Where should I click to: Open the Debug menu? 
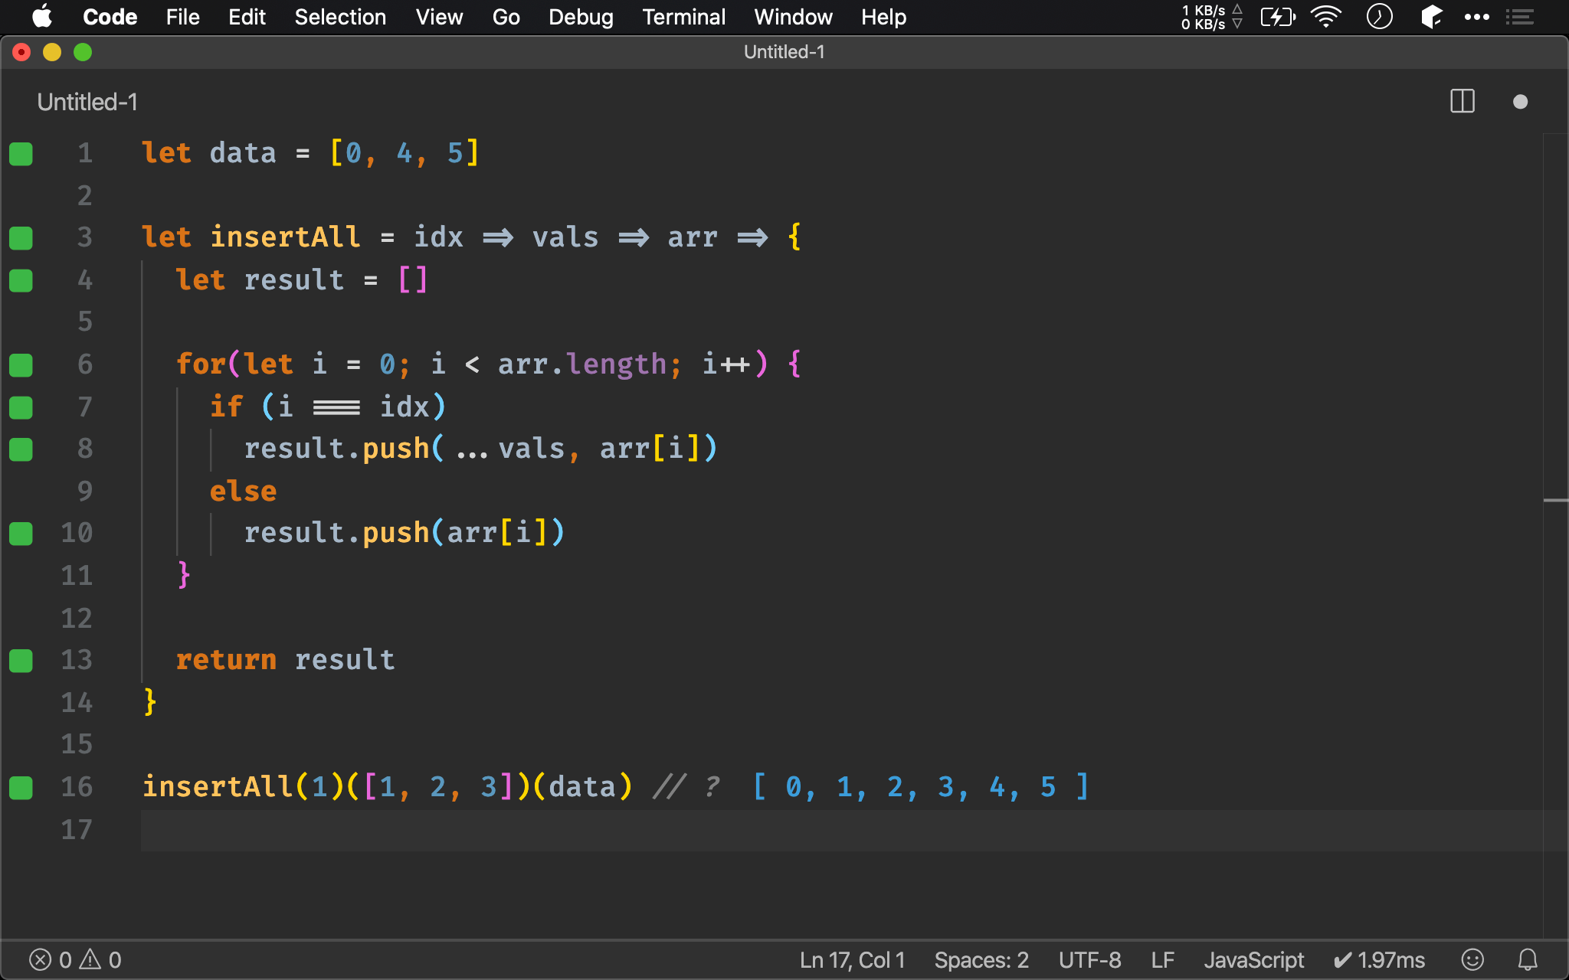[x=581, y=17]
